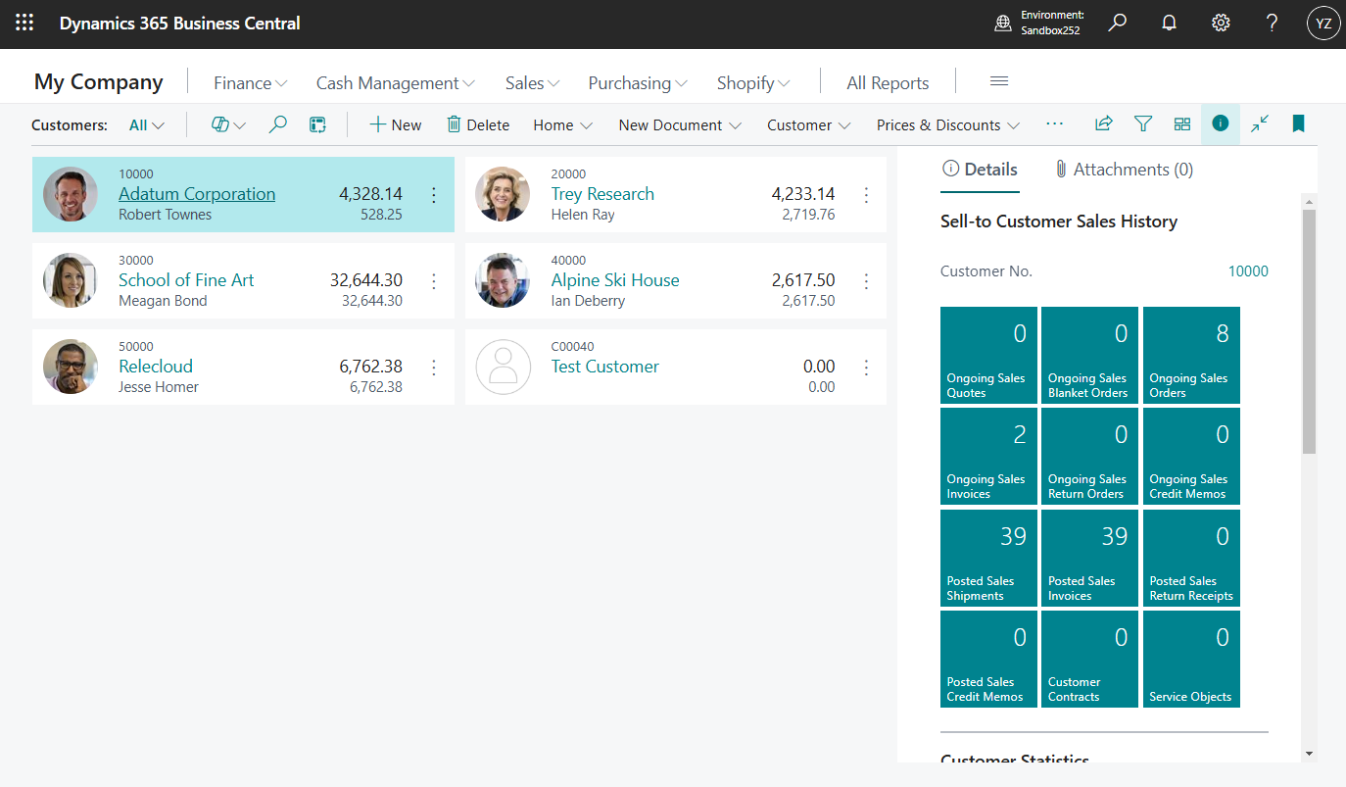This screenshot has width=1346, height=787.
Task: Collapse the content area width
Action: coord(1259,124)
